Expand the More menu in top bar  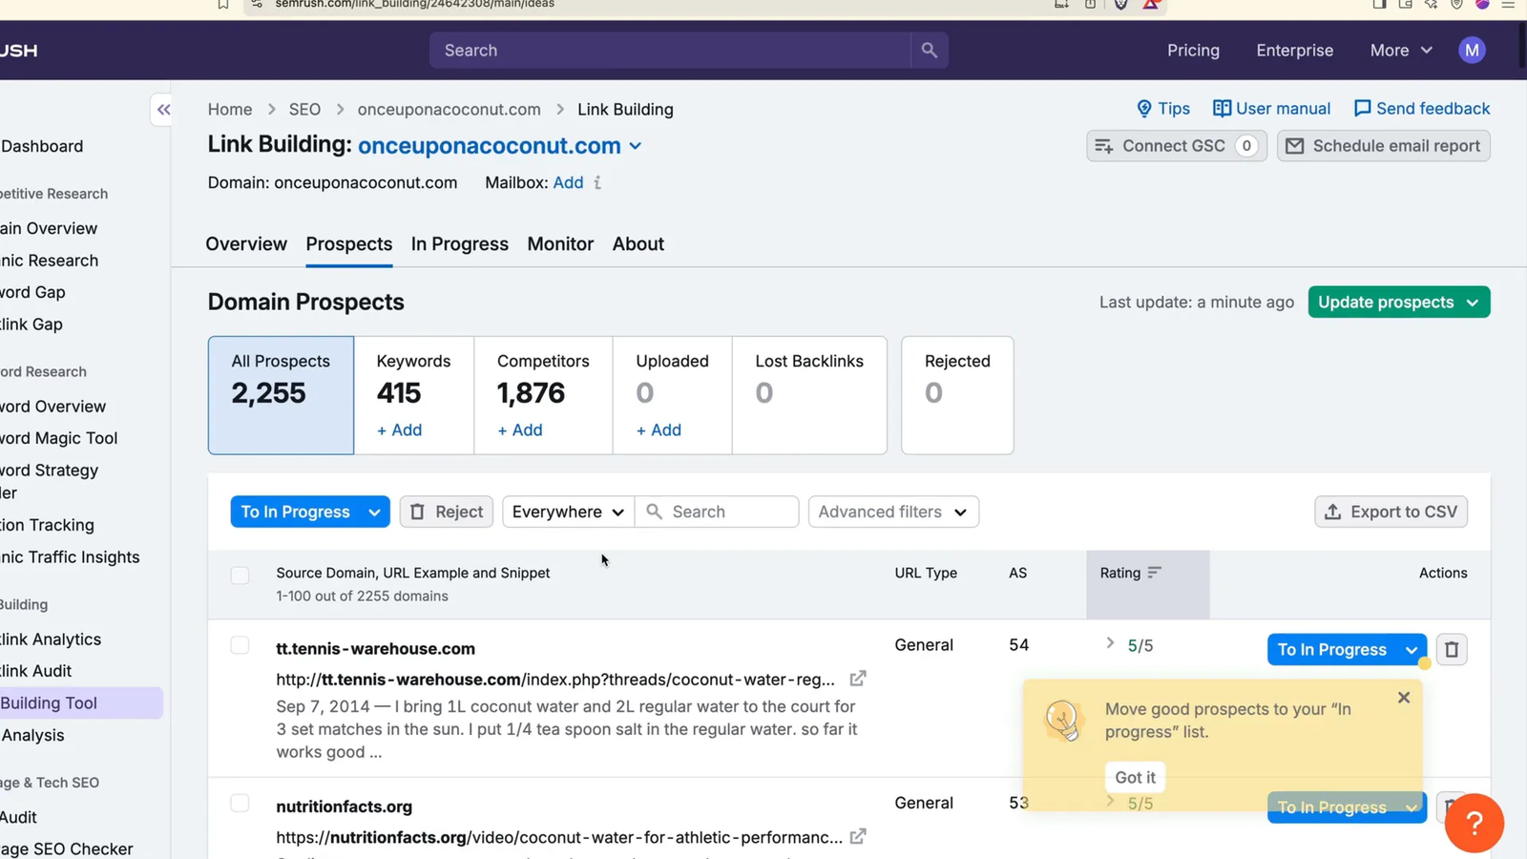1400,51
